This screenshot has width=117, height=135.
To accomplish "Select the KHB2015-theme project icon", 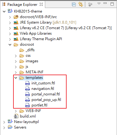I will click(10, 11).
